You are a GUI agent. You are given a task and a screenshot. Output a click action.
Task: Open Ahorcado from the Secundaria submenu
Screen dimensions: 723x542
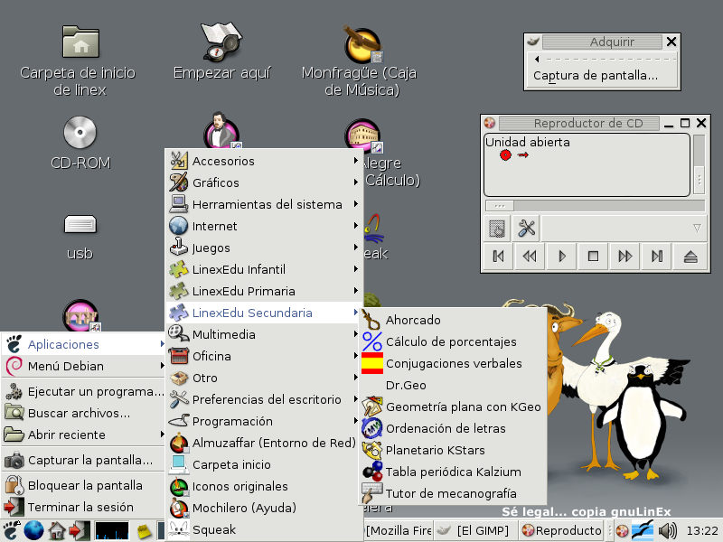[x=413, y=320]
